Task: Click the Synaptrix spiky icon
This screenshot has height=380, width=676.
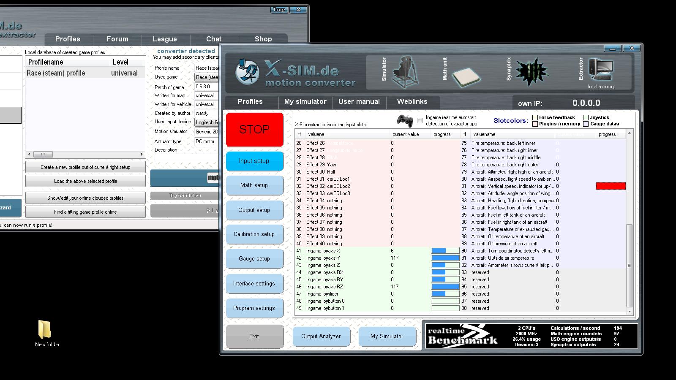Action: (531, 72)
